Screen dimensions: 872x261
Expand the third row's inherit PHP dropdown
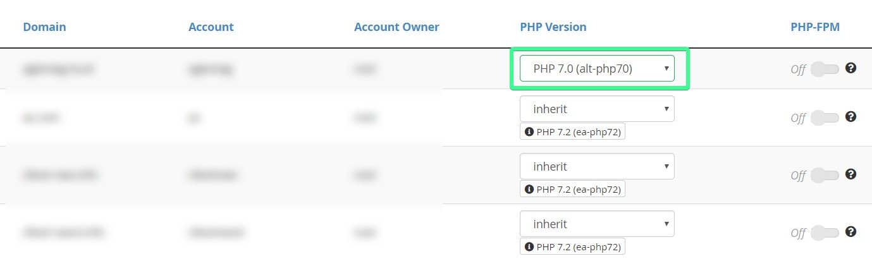coord(597,166)
